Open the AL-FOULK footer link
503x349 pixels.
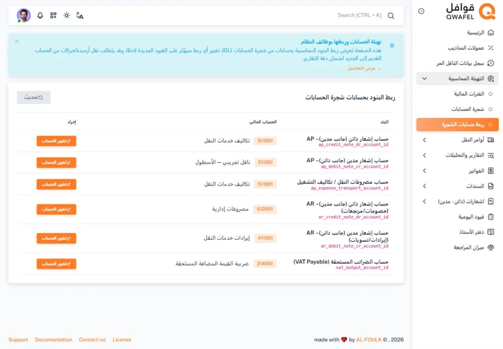(x=369, y=340)
